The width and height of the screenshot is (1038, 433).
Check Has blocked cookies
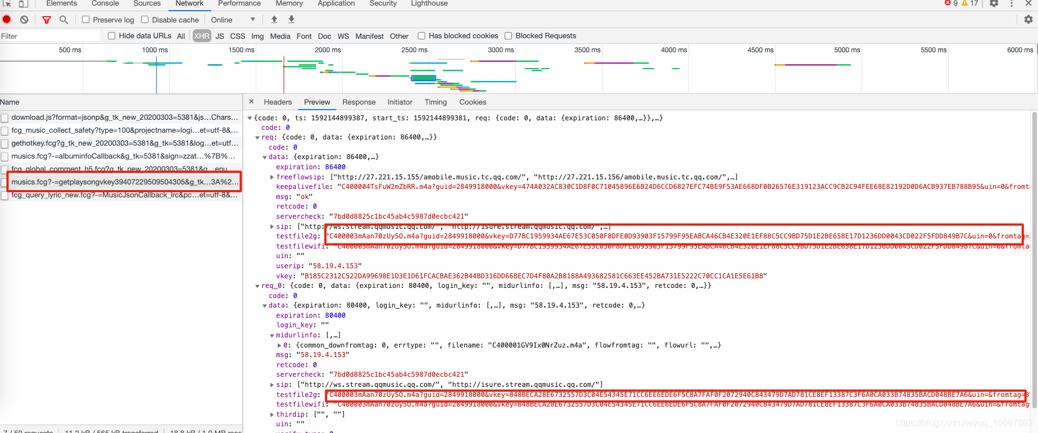tap(421, 36)
